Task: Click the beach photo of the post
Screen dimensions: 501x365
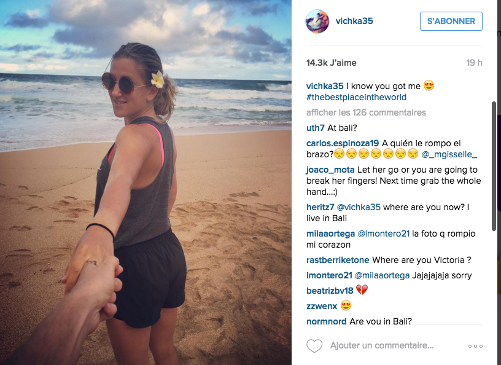Action: click(146, 182)
